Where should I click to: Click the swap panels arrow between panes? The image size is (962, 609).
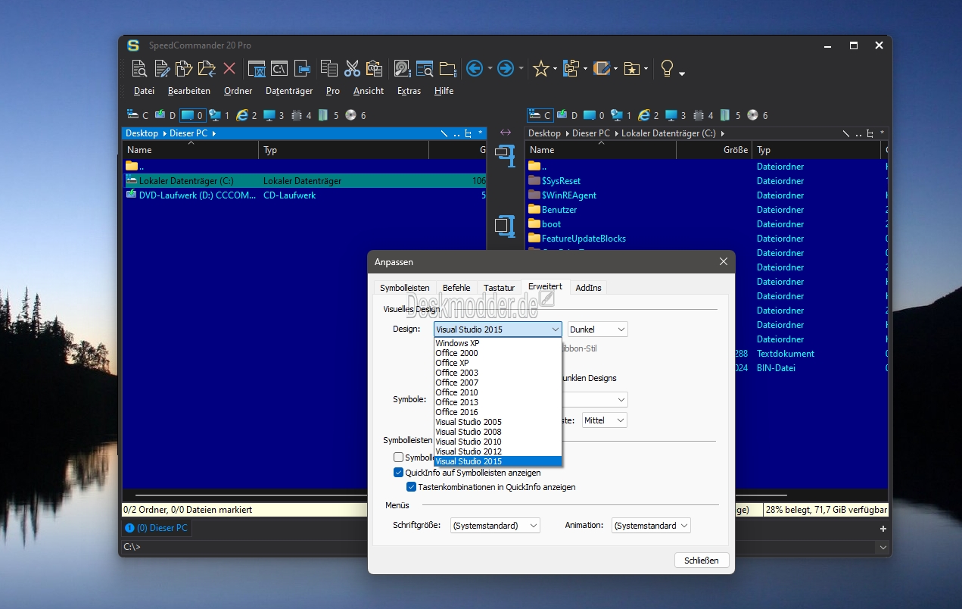point(505,133)
